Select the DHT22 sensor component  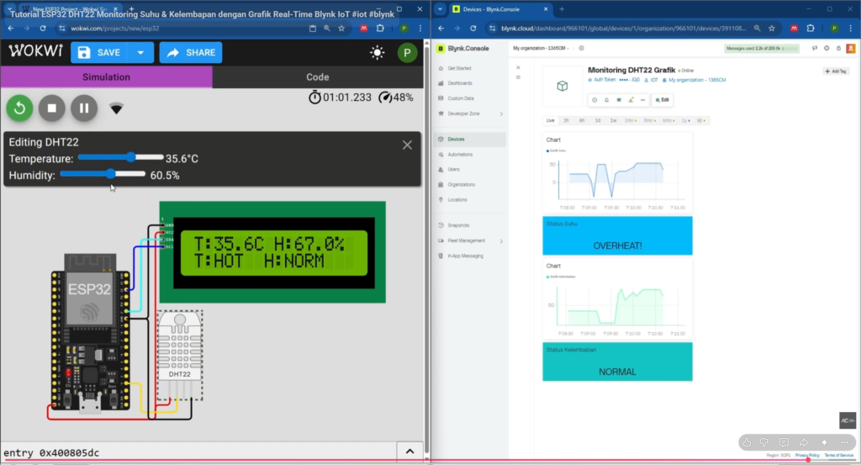[180, 355]
